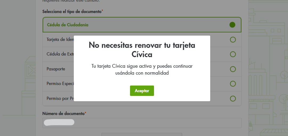288x136 pixels.
Task: Click the partially visible button below document field
Action: pos(141,134)
